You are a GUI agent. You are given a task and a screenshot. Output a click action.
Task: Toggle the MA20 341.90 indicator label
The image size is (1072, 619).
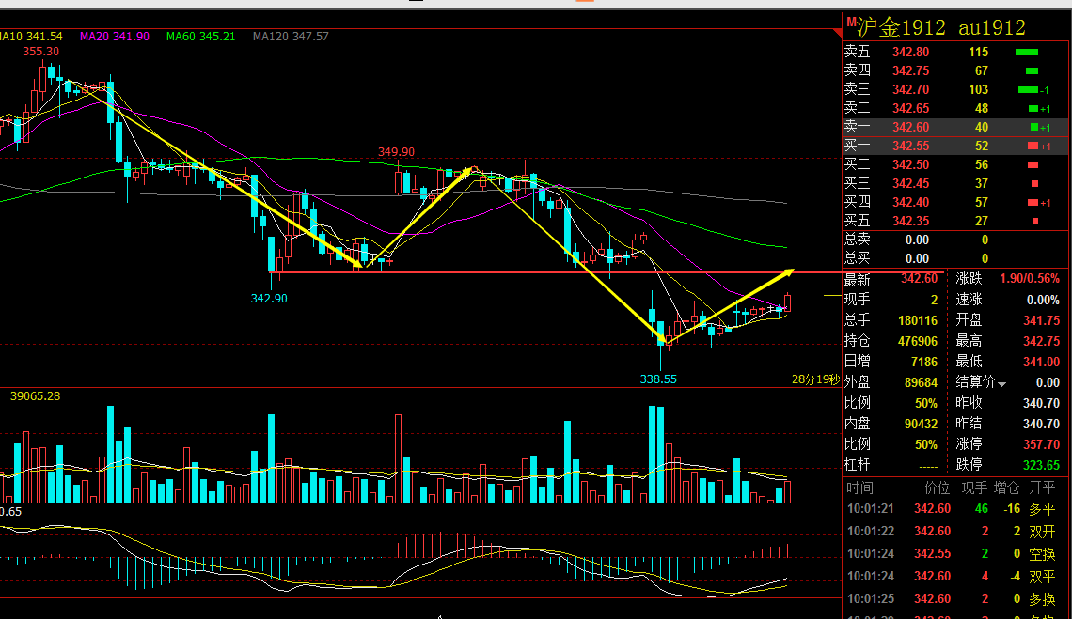point(114,37)
